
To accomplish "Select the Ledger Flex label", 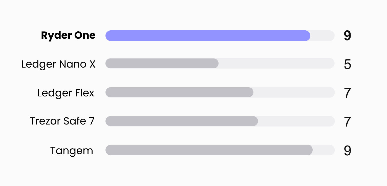I will pyautogui.click(x=66, y=93).
